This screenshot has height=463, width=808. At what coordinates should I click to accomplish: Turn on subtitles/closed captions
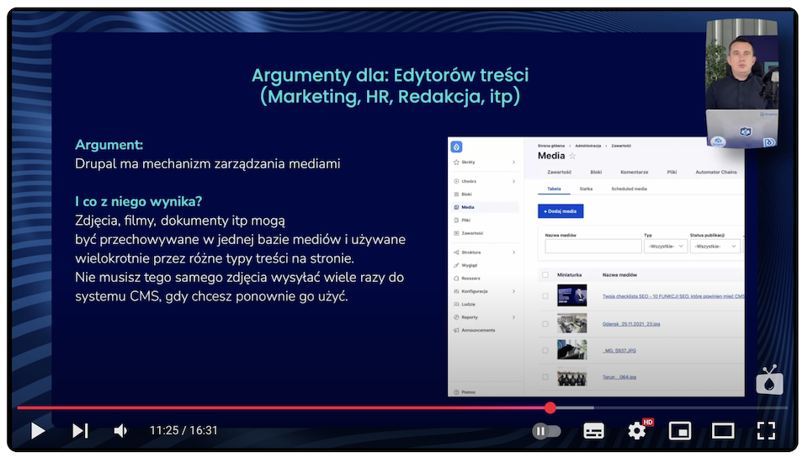tap(593, 430)
